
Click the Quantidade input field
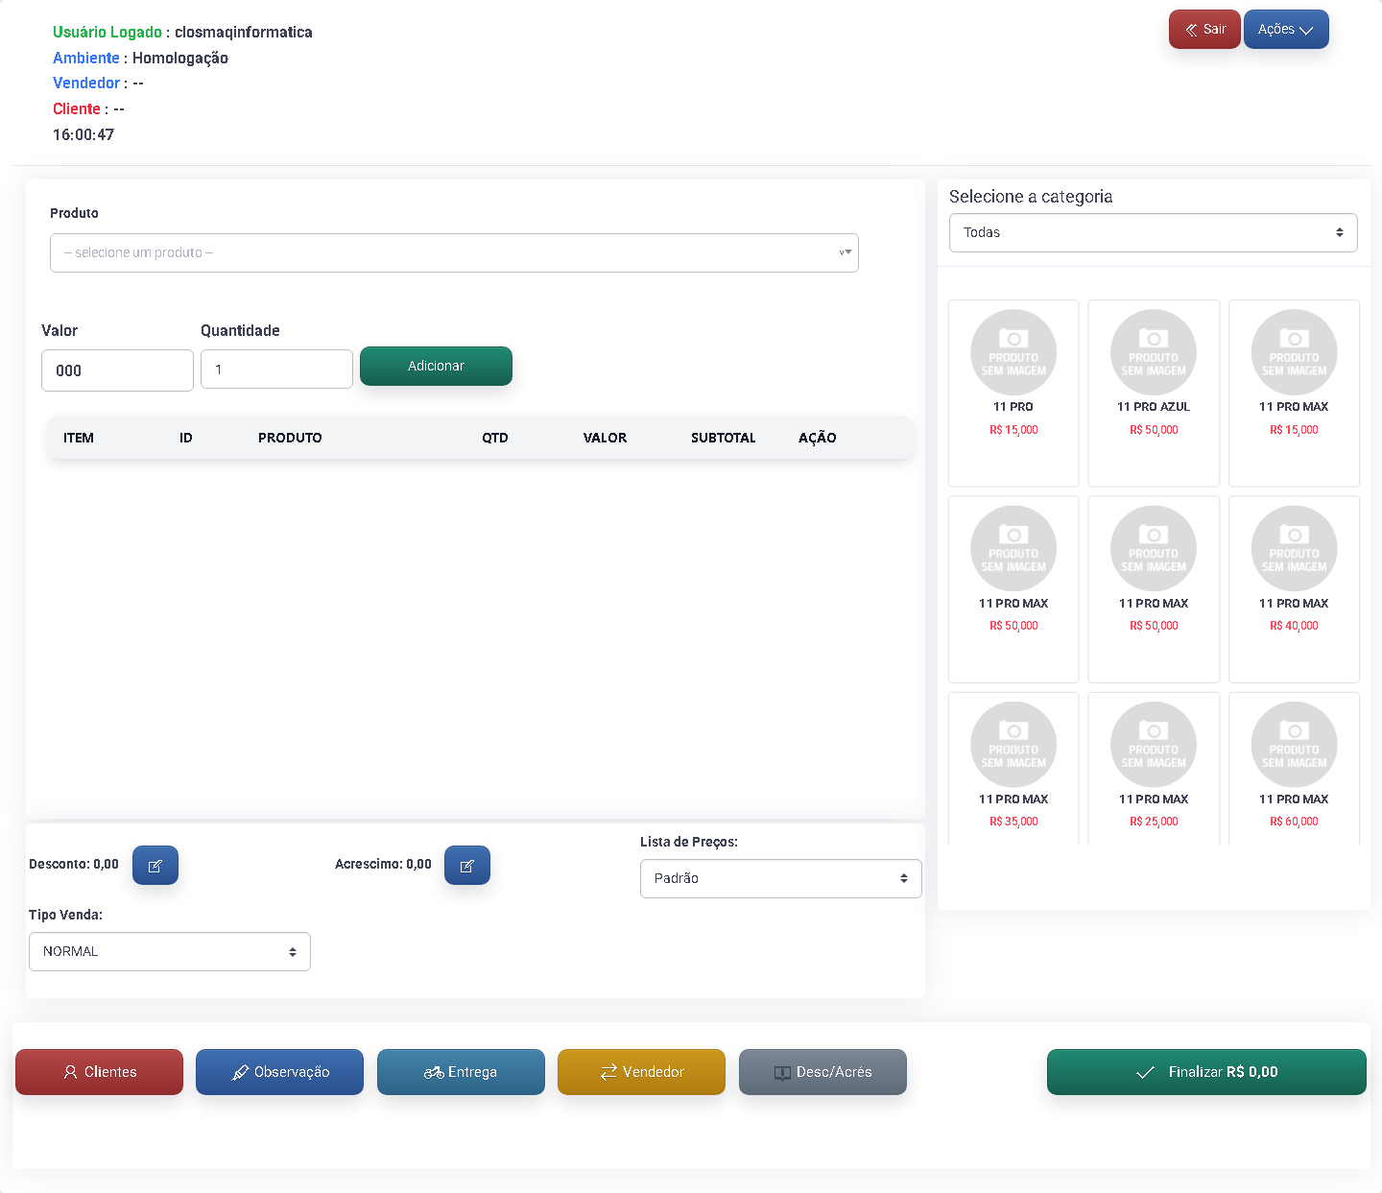tap(276, 370)
